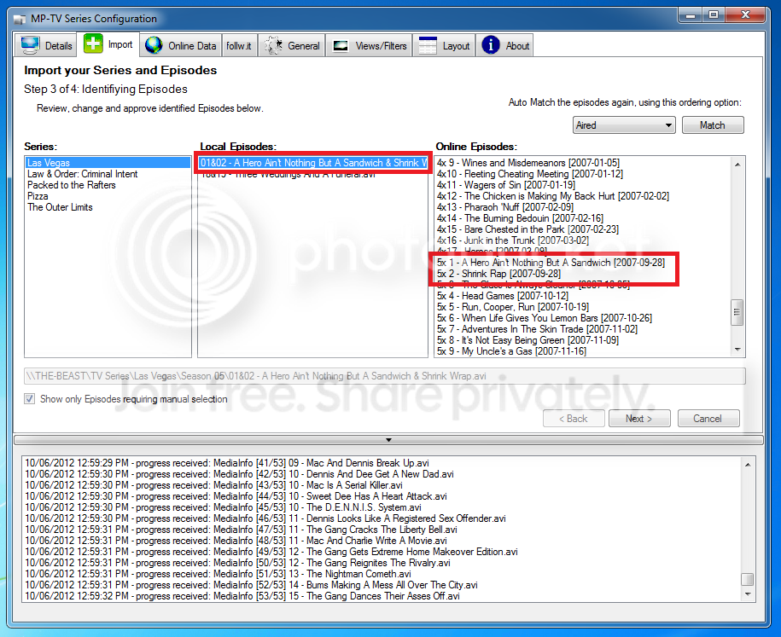Toggle Show only Episodes requiring manual selection
Screen dimensions: 781x637
tap(30, 398)
